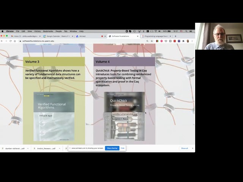Open a new browser tab
This screenshot has width=243, height=182.
pyautogui.click(x=175, y=36)
